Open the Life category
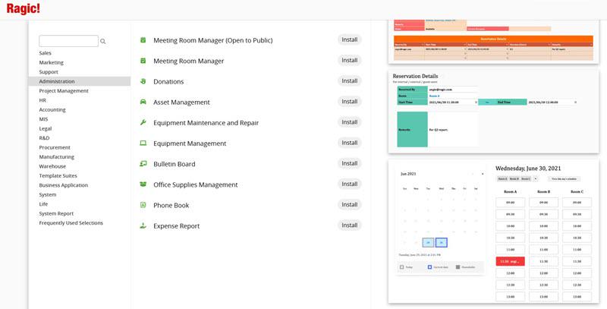Image resolution: width=607 pixels, height=309 pixels. pos(43,204)
